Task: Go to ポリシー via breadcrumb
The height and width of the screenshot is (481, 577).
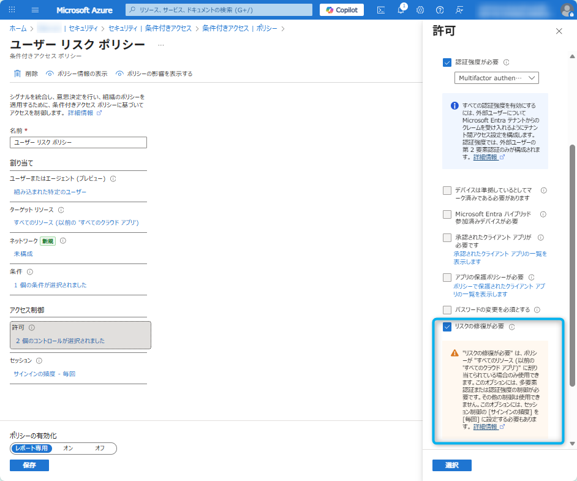Action: 266,28
